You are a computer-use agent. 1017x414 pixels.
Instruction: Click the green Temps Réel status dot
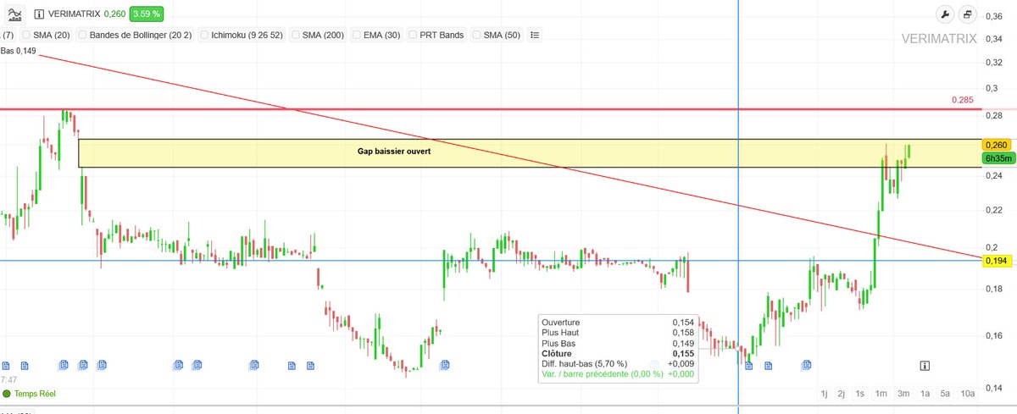click(x=6, y=394)
